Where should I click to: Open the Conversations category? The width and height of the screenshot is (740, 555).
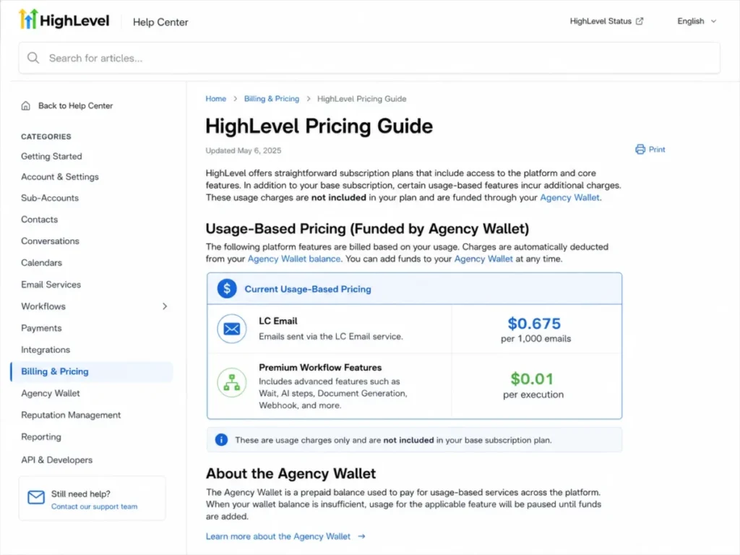(x=50, y=241)
